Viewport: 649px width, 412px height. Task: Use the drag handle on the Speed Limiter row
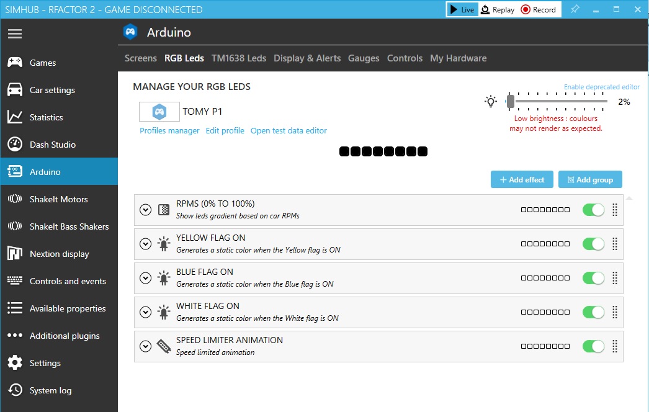[x=615, y=346]
